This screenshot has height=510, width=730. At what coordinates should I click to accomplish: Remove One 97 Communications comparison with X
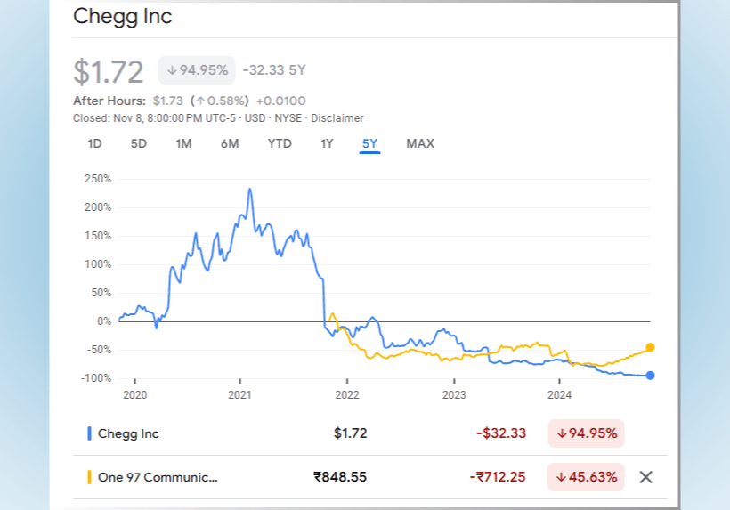(x=646, y=477)
